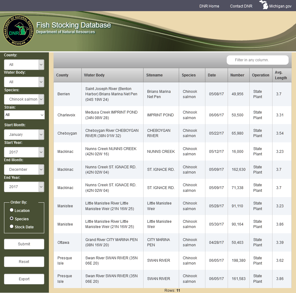Viewport: 296px width, 293px height.
Task: Open the County dropdown
Action: [24, 65]
